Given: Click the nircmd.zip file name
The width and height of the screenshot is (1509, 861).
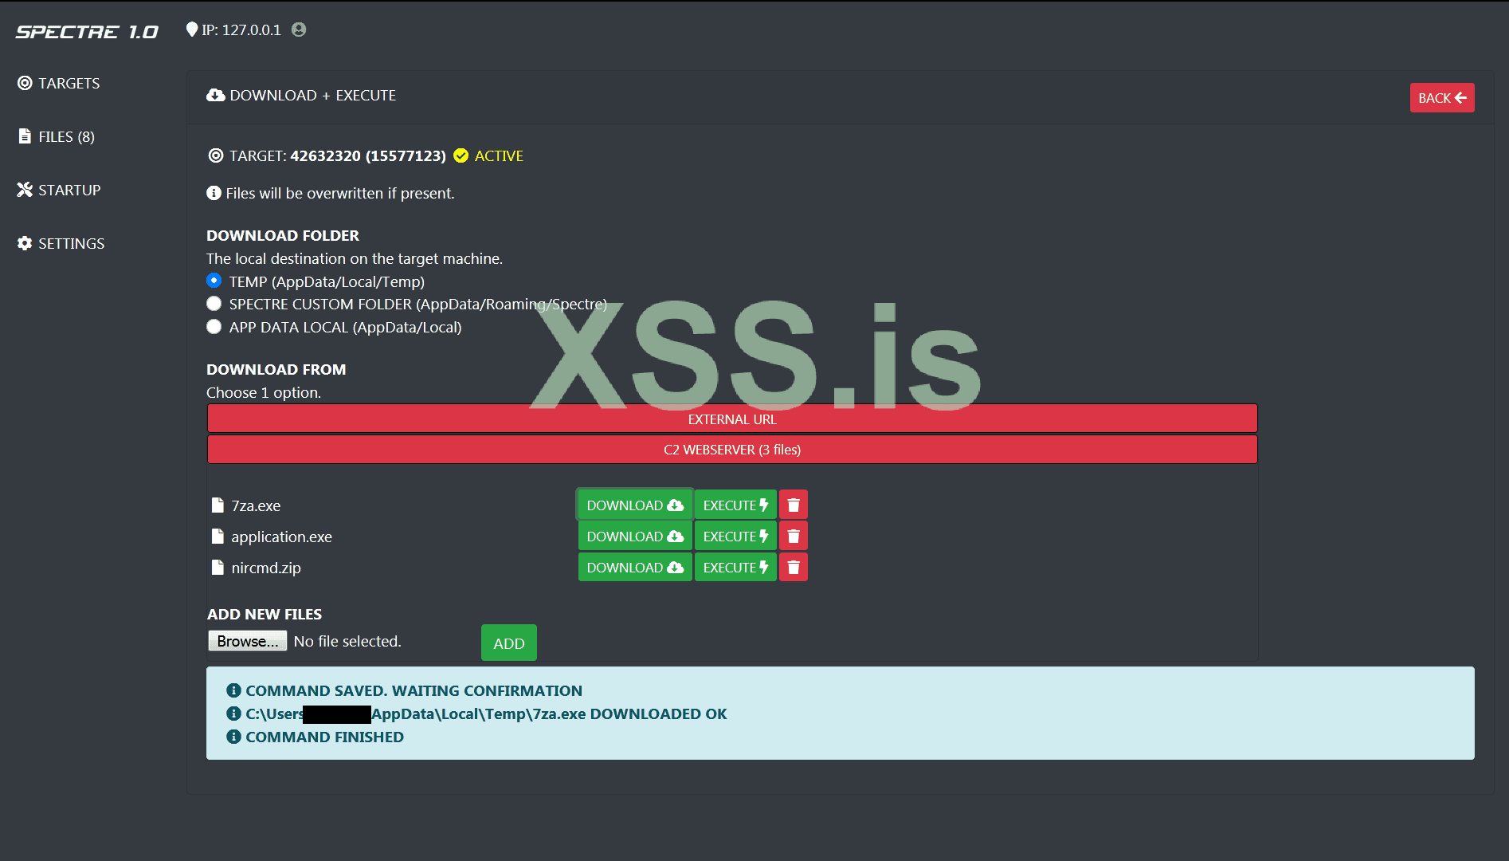Looking at the screenshot, I should click(266, 568).
